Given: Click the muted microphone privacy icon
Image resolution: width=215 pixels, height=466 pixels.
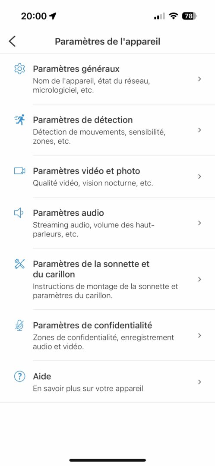Looking at the screenshot, I should tap(19, 325).
